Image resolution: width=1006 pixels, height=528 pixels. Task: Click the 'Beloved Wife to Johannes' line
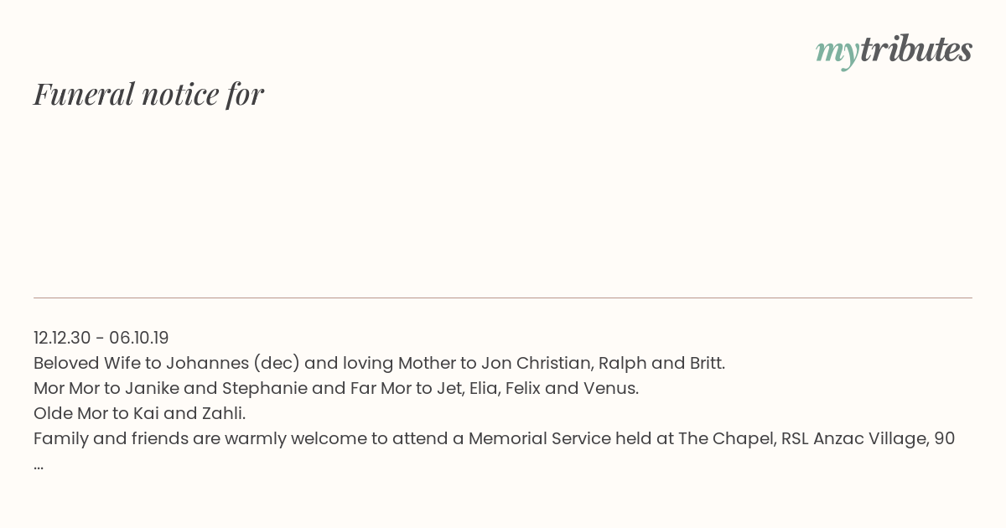tap(379, 363)
